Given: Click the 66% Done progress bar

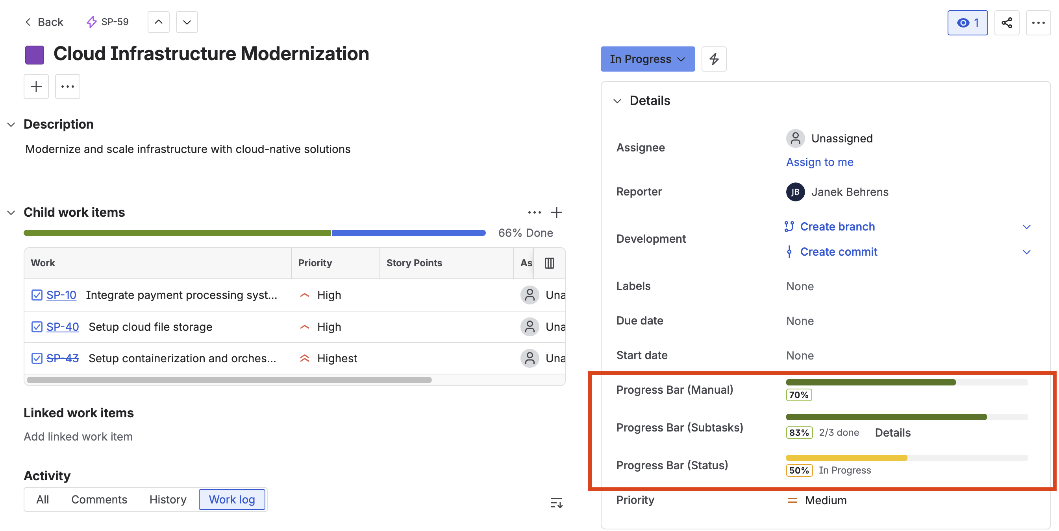Looking at the screenshot, I should (254, 232).
